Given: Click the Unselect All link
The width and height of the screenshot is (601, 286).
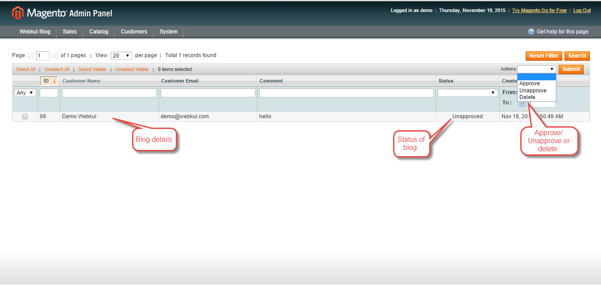Looking at the screenshot, I should point(57,69).
